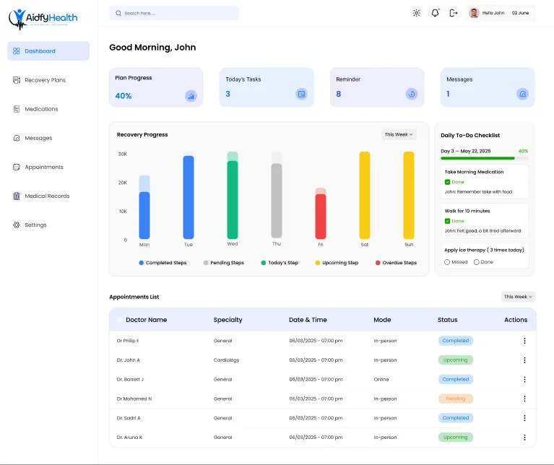Click the green Wed bar in chart
This screenshot has width=554, height=465.
pos(233,200)
